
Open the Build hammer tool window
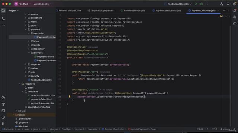pyautogui.click(x=3, y=104)
